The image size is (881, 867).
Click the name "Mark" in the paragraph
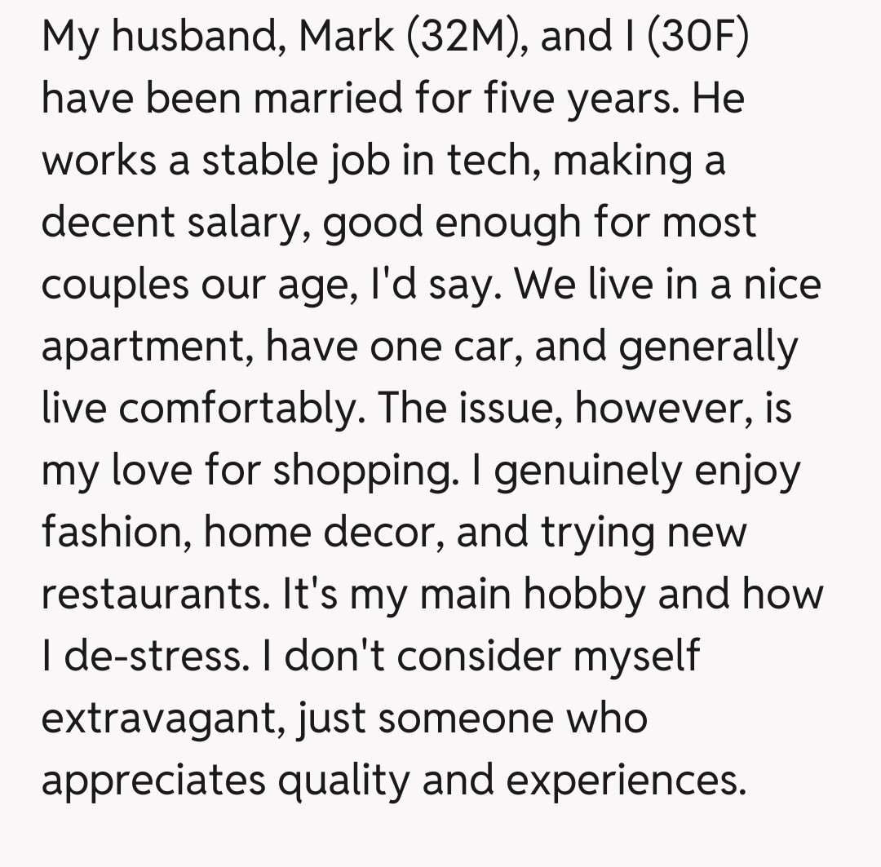[x=348, y=37]
